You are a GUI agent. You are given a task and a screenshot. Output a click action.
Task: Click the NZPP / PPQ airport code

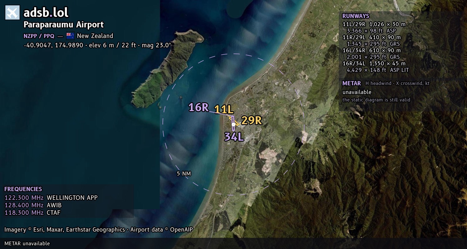pyautogui.click(x=39, y=36)
